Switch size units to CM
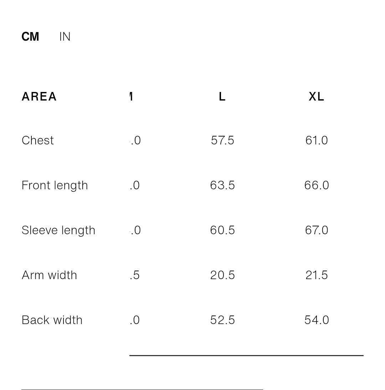385x390 pixels. pyautogui.click(x=30, y=37)
